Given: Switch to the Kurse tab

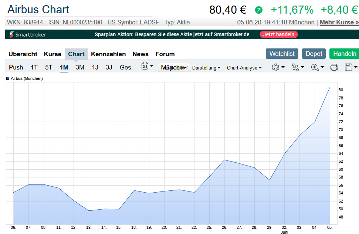Looking at the screenshot, I should pos(53,54).
